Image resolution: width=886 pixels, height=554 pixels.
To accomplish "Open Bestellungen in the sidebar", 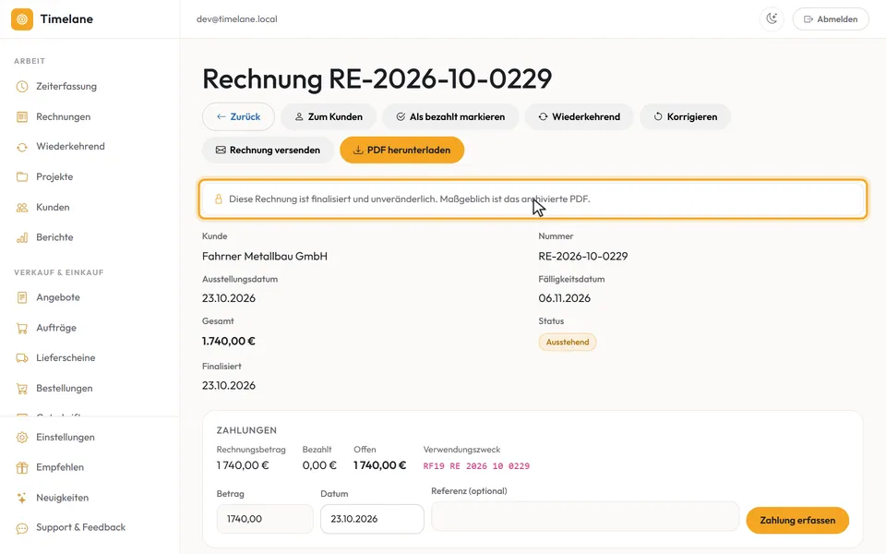I will [x=64, y=389].
